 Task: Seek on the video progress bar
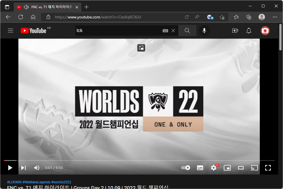(139, 160)
